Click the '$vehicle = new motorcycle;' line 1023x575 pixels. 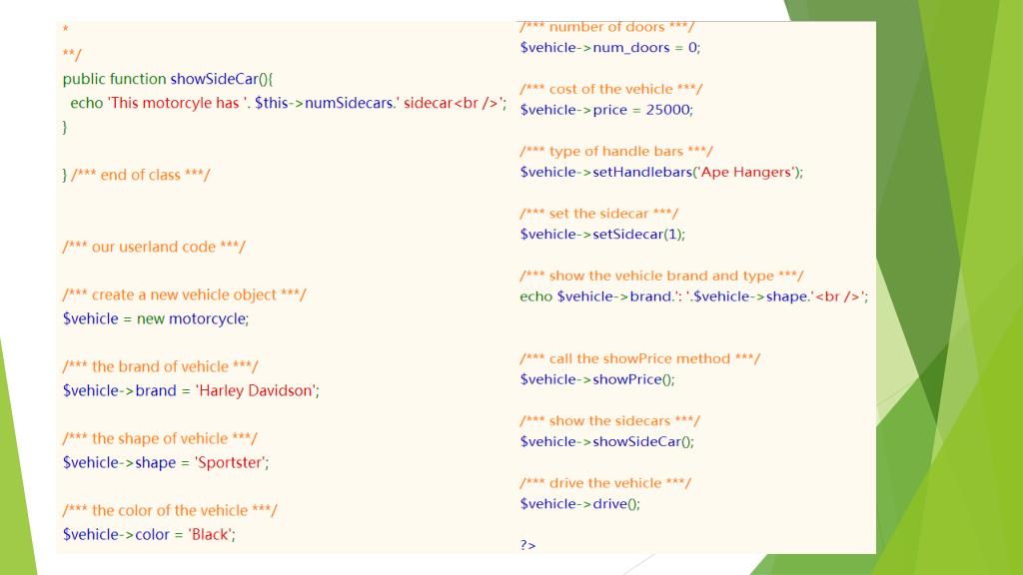tap(156, 318)
